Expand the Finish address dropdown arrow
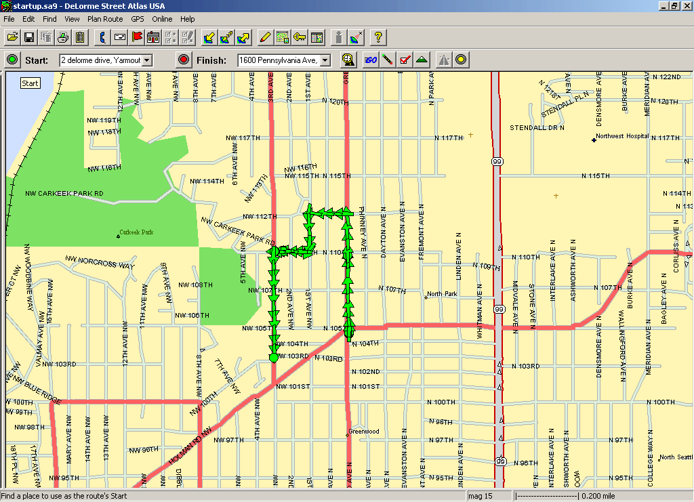 click(325, 60)
